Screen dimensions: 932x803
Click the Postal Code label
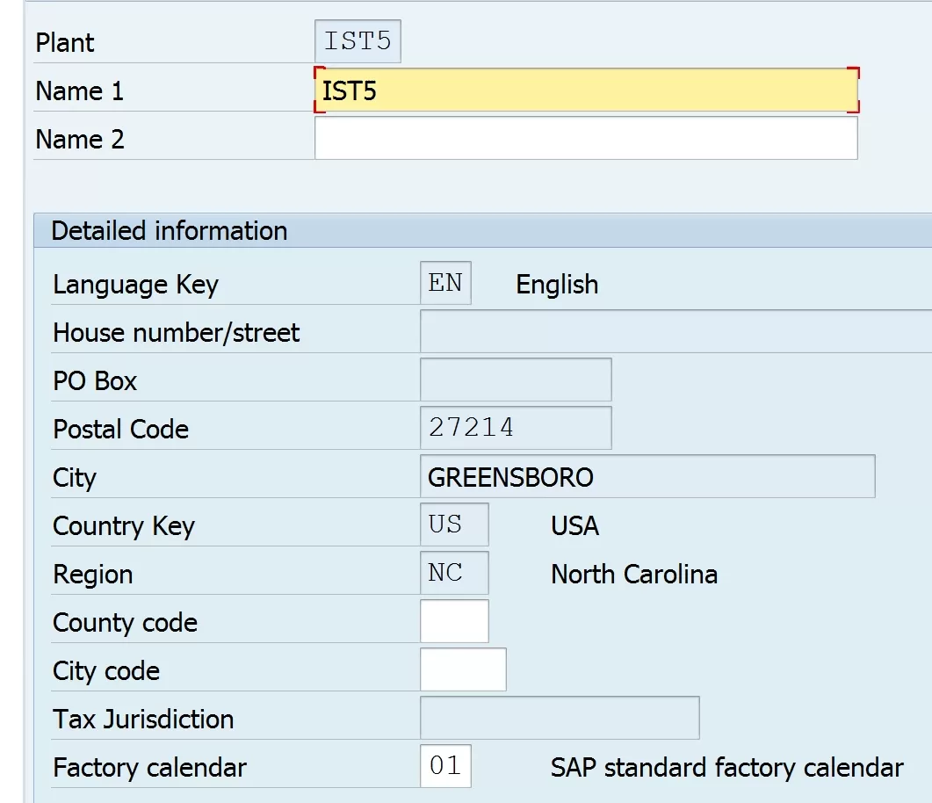tap(120, 429)
